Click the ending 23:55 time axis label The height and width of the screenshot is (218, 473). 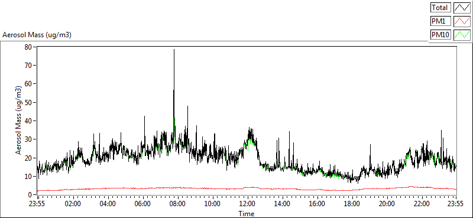456,204
